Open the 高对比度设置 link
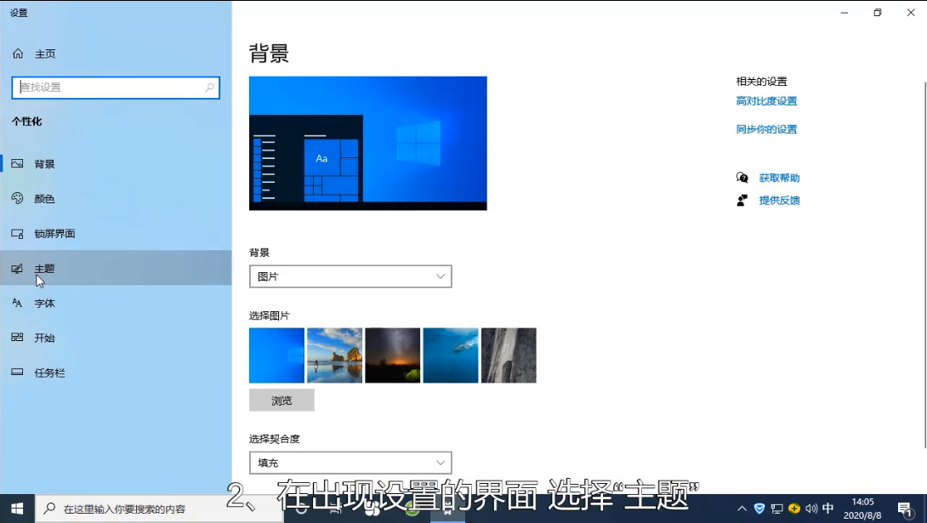The image size is (927, 523). [x=766, y=101]
